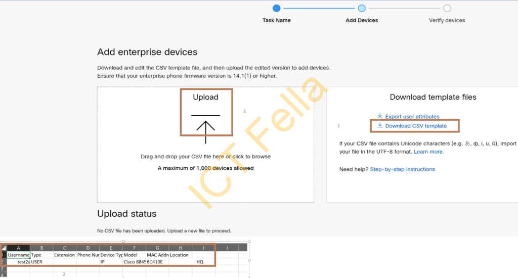Click the Add Devices step circle
Viewport: 518px width, 278px height.
(x=362, y=8)
